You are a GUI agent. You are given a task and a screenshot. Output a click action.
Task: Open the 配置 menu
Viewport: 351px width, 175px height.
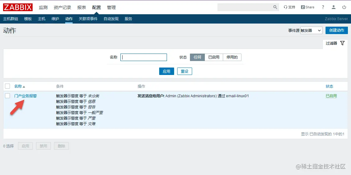click(97, 7)
